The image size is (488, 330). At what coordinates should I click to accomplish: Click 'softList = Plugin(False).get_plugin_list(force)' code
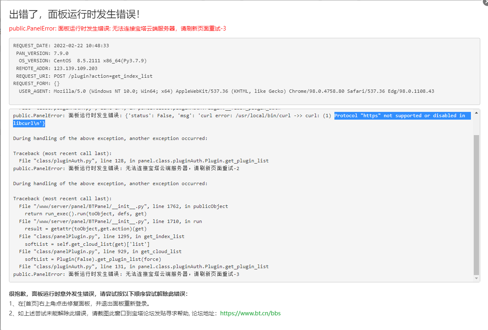pyautogui.click(x=93, y=259)
